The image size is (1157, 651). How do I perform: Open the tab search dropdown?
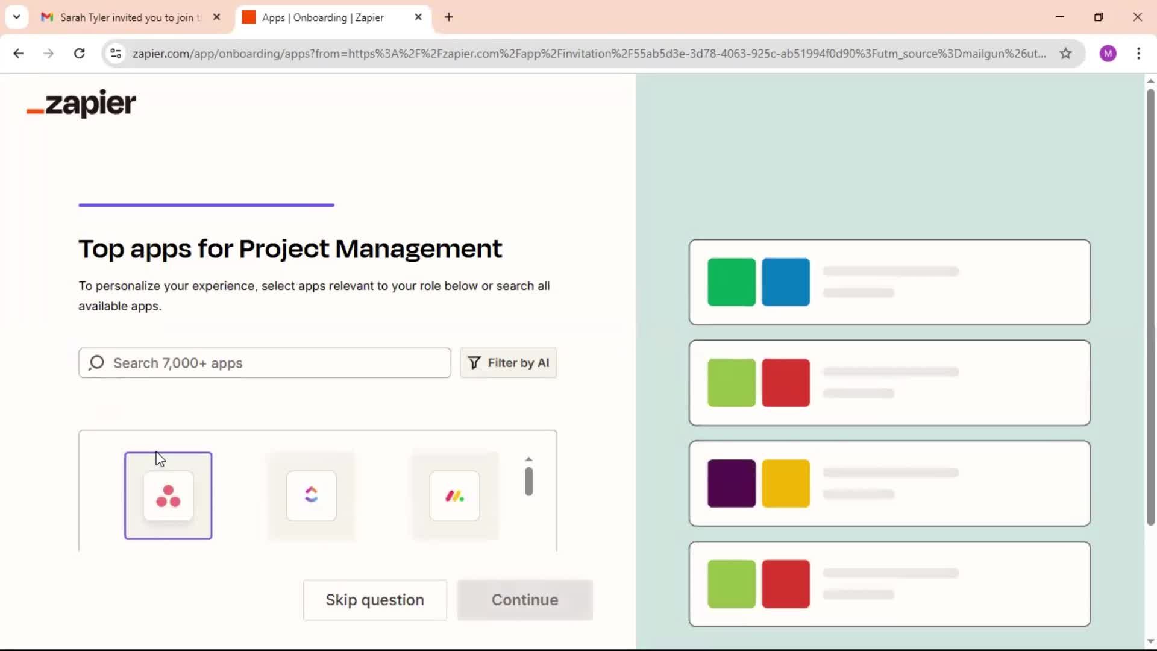17,17
